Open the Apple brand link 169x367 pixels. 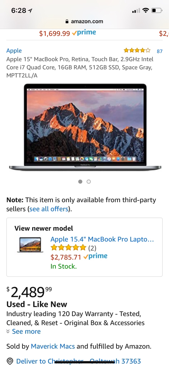click(x=14, y=51)
